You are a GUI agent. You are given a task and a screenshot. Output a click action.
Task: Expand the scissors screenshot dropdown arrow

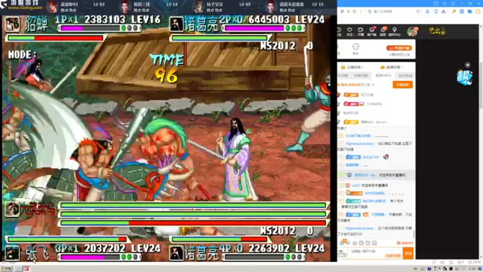[447, 11]
